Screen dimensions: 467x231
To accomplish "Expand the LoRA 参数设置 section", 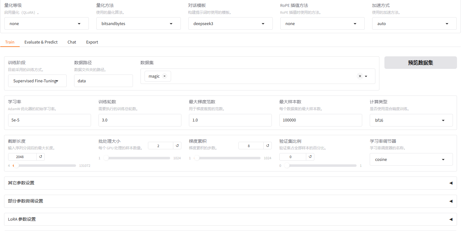I will click(x=230, y=219).
